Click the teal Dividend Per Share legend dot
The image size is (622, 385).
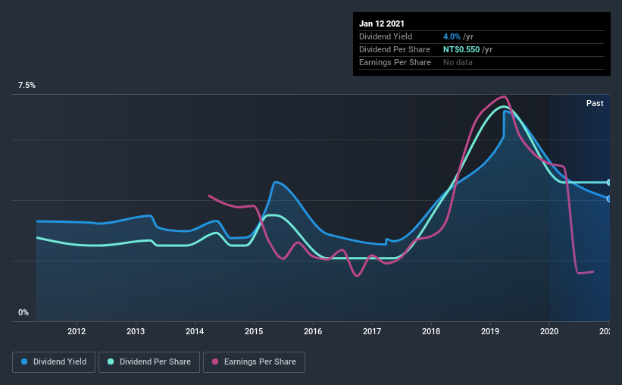click(111, 362)
